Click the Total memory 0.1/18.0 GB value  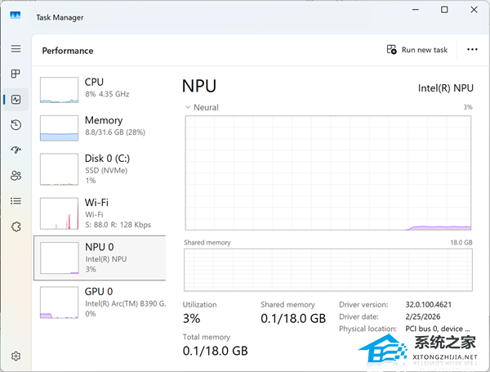(215, 351)
